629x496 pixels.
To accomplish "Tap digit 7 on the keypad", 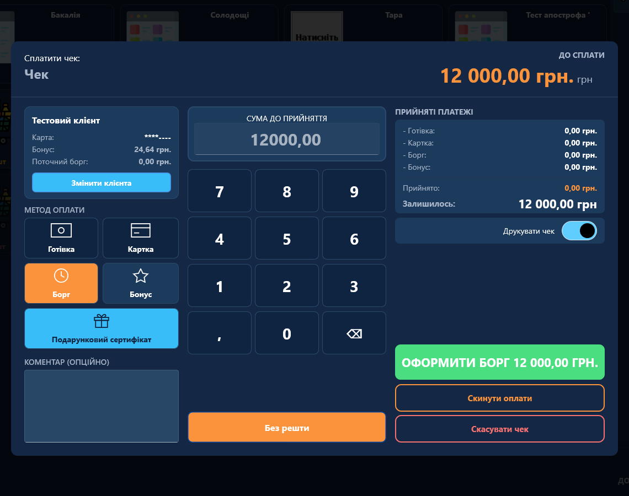I will 220,191.
